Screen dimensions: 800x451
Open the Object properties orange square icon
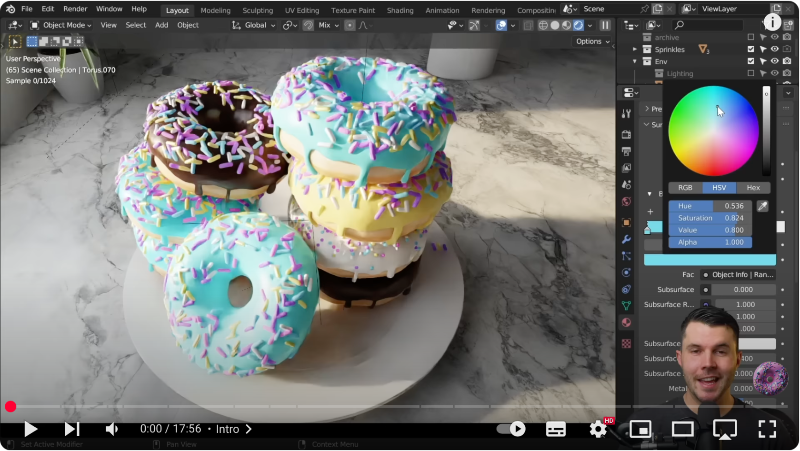pyautogui.click(x=626, y=222)
